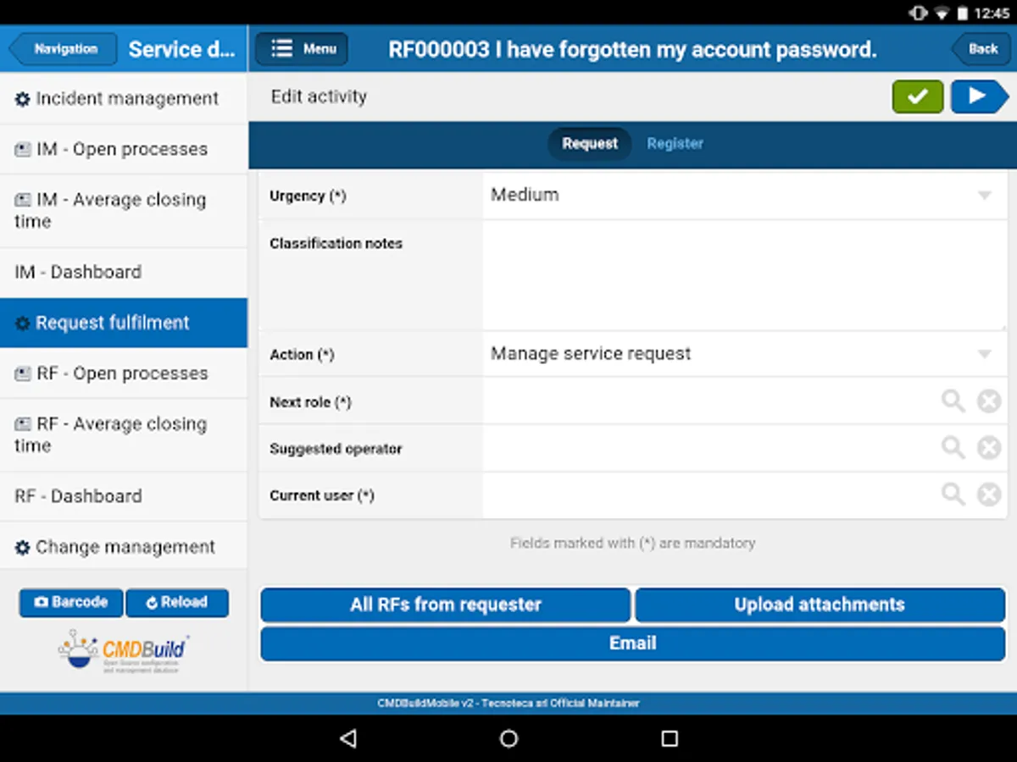
Task: Go back with the Navigation button
Action: (x=64, y=49)
